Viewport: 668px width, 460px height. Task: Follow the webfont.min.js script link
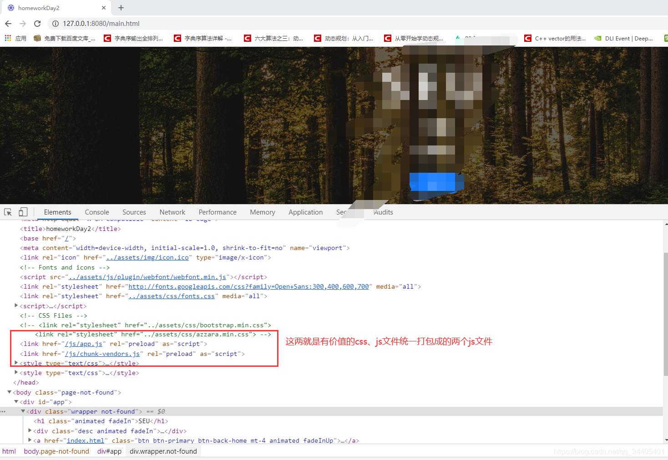(x=147, y=277)
